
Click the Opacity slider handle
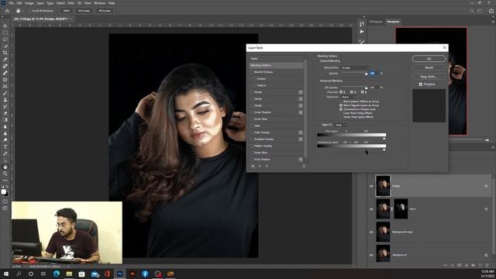click(367, 74)
